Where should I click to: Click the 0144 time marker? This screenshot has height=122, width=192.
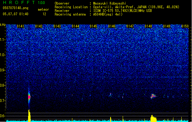(75, 26)
